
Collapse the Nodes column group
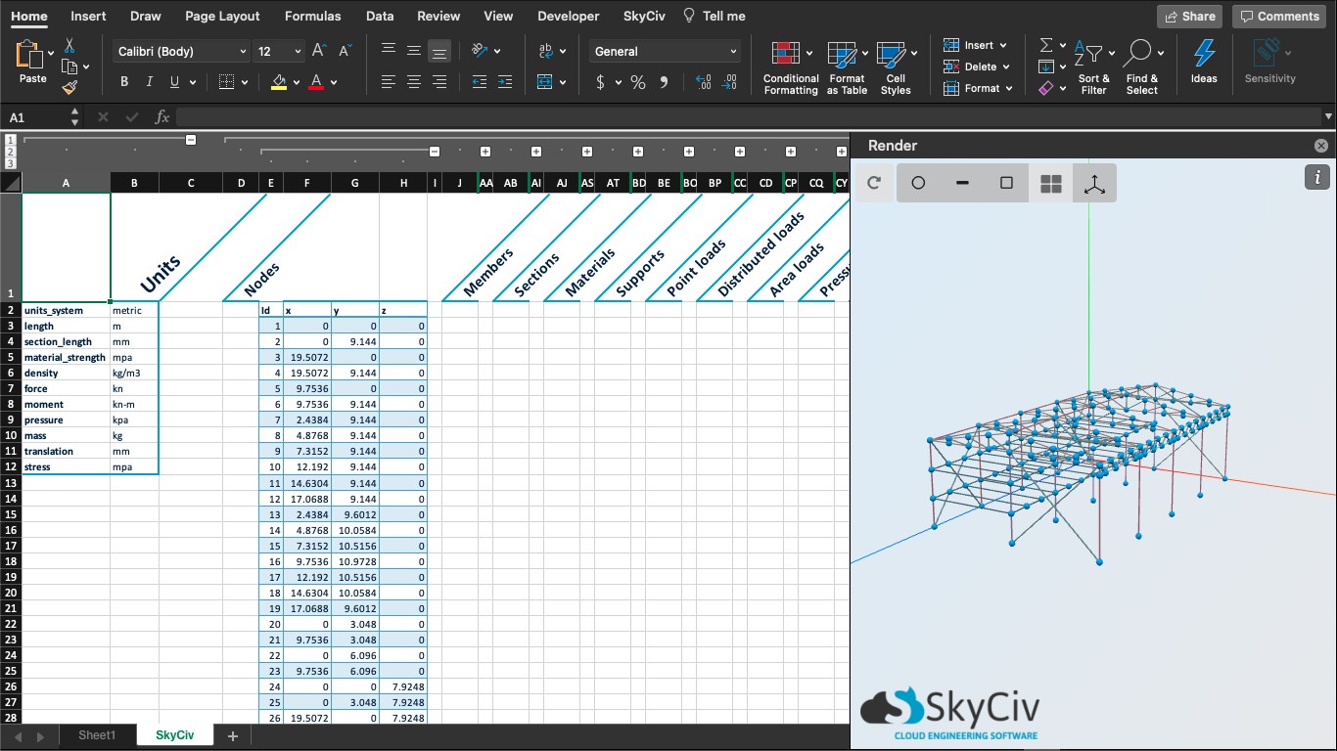click(434, 152)
